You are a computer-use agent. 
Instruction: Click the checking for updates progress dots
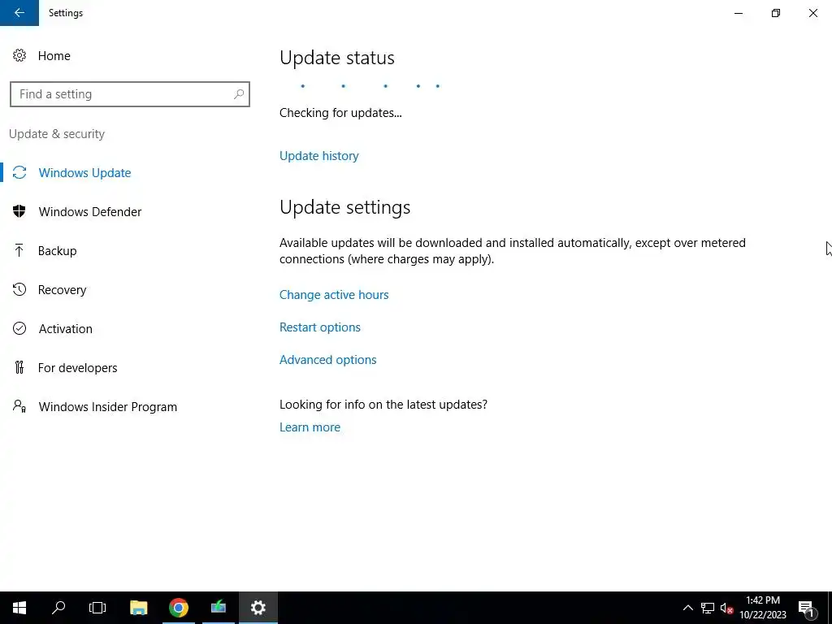[x=370, y=86]
